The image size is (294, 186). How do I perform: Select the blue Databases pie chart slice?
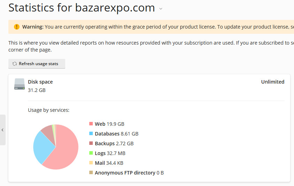point(42,146)
